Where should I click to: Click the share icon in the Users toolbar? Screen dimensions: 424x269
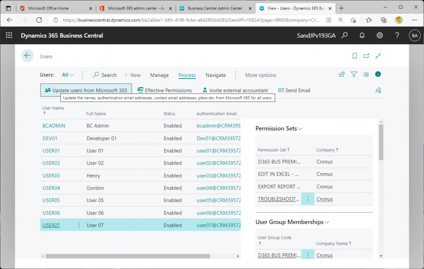coord(342,74)
